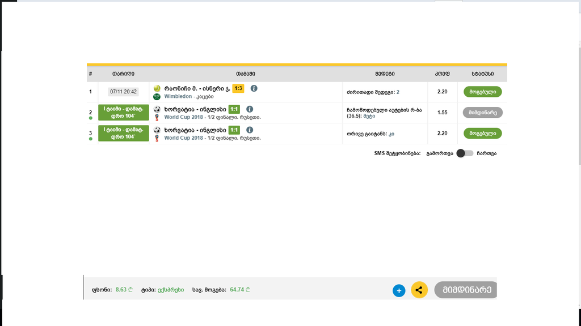Image resolution: width=581 pixels, height=326 pixels.
Task: Click the soccer ball icon in row 2
Action: [x=157, y=109]
